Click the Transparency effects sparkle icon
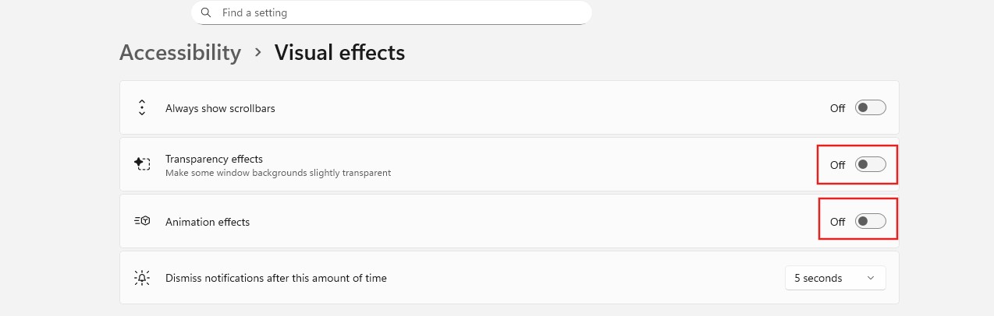This screenshot has height=316, width=994. pos(142,164)
